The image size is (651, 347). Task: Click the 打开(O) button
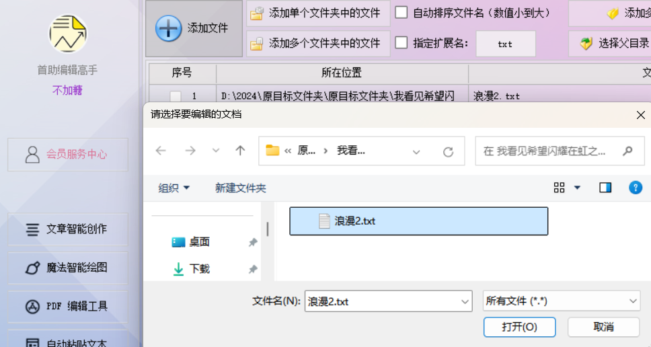pyautogui.click(x=519, y=327)
